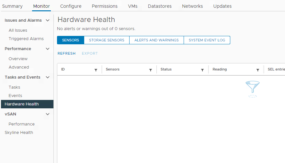
Task: Click the ID column header
Action: [x=63, y=69]
